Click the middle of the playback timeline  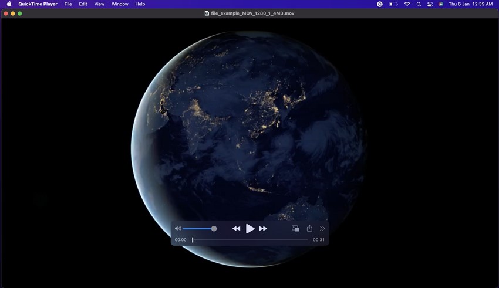250,240
